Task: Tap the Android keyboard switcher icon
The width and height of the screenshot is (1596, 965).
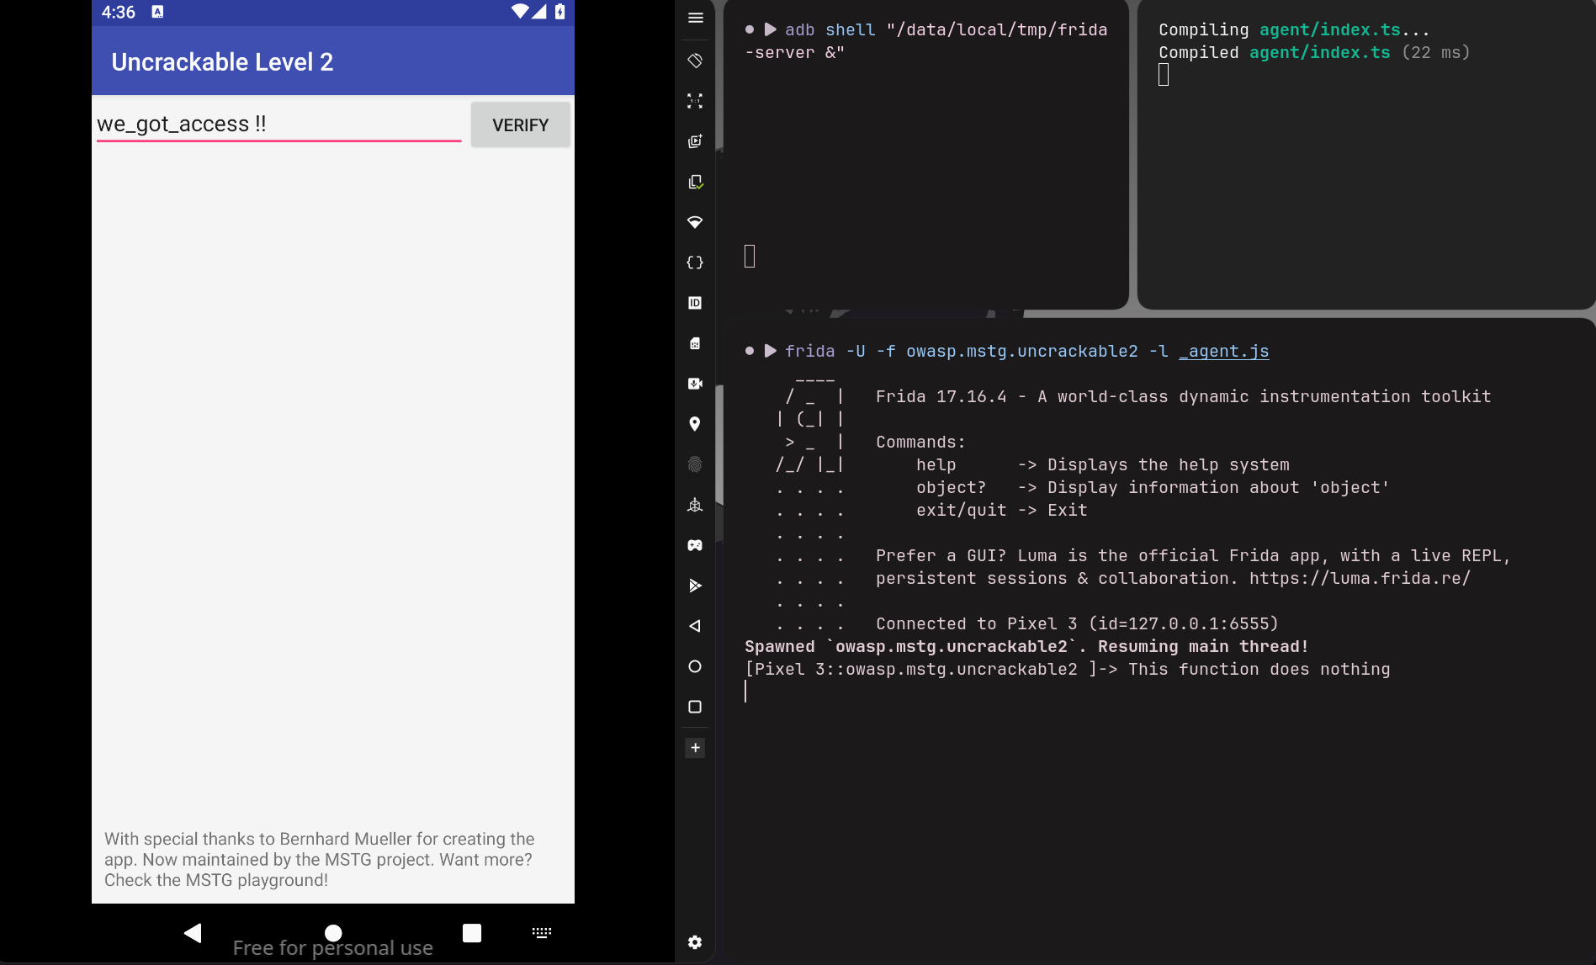Action: 542,932
